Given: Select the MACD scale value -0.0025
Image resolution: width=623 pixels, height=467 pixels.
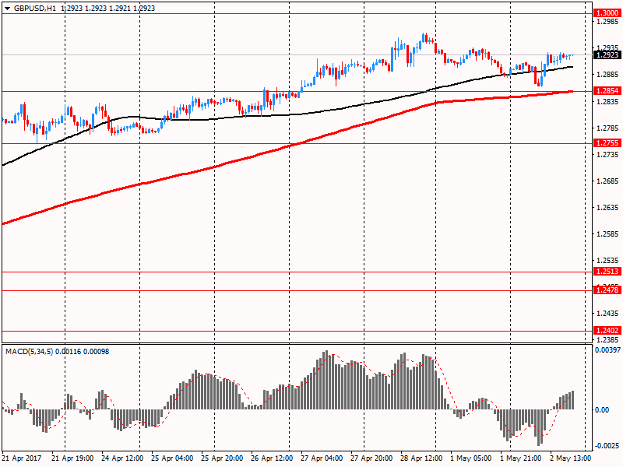Looking at the screenshot, I should point(607,445).
